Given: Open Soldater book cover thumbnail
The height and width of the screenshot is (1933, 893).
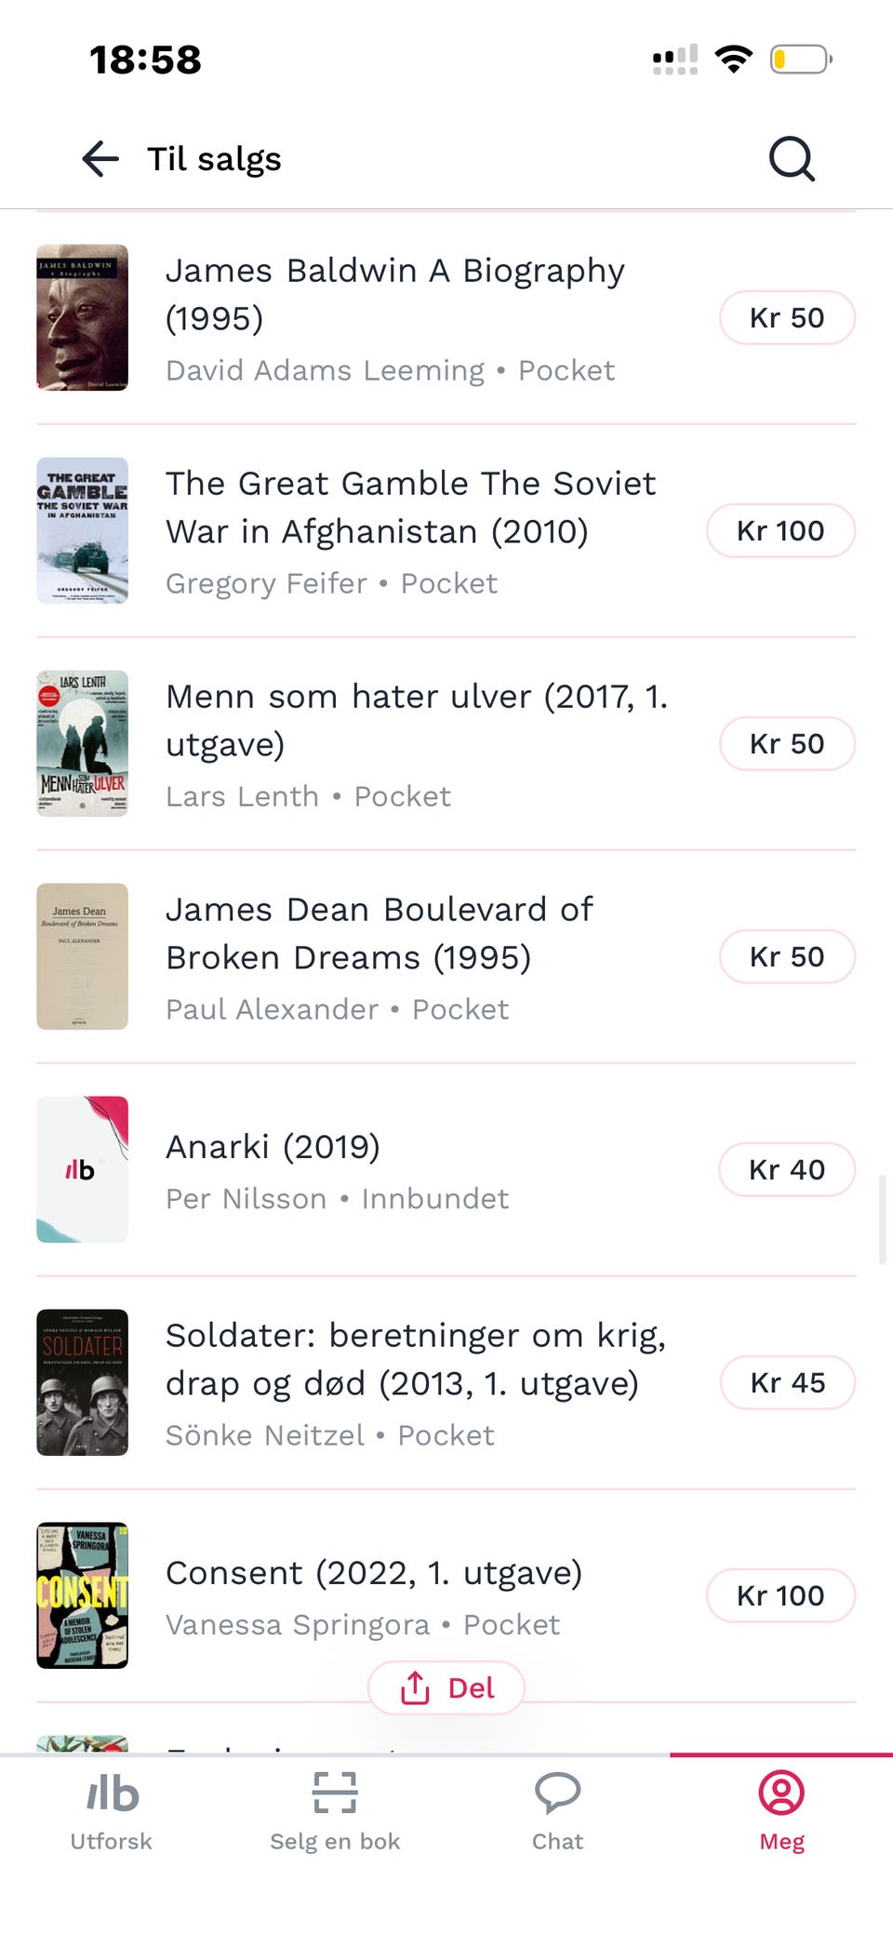Looking at the screenshot, I should pos(82,1382).
